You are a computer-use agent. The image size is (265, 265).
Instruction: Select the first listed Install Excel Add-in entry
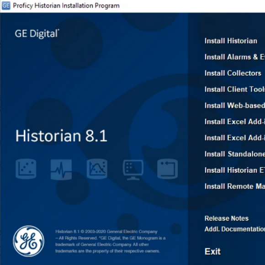coord(235,122)
